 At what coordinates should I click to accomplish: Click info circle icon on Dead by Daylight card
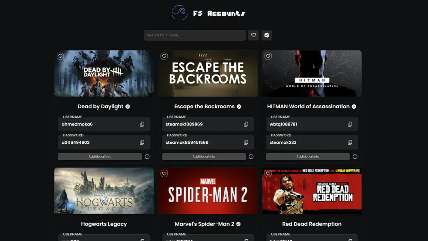(147, 157)
